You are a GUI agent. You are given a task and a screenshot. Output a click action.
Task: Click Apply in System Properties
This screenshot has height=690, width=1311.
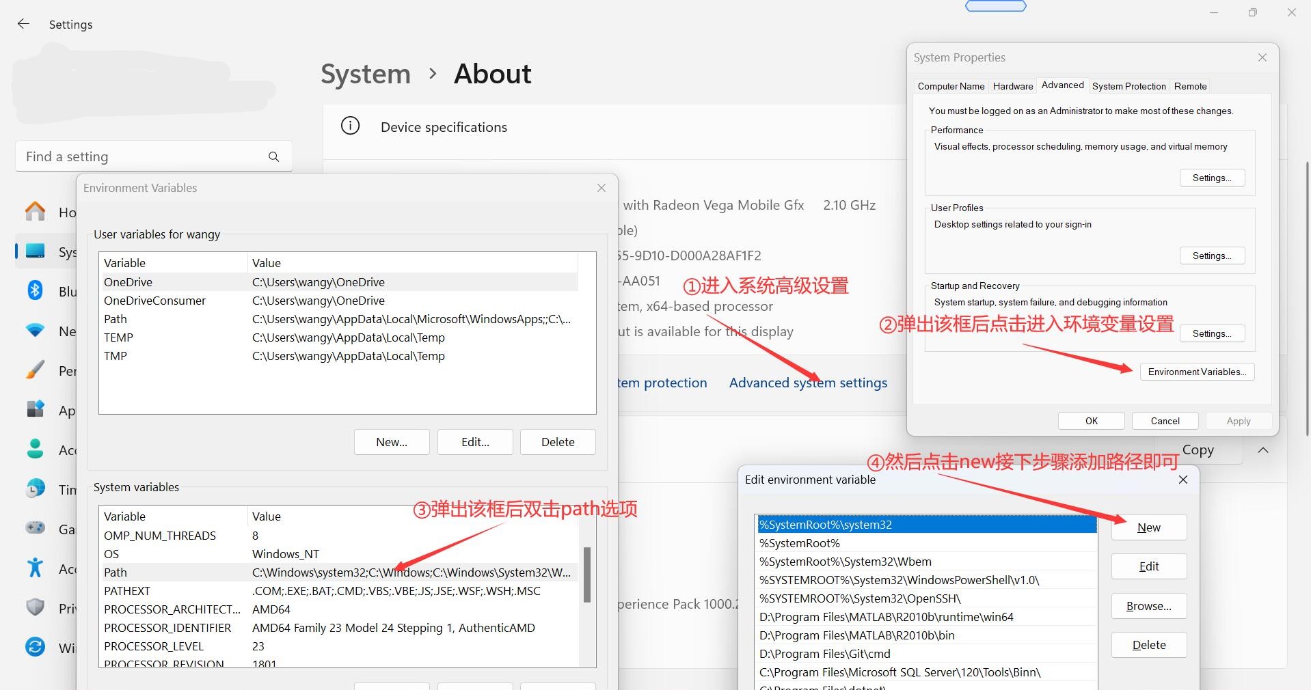pos(1238,421)
